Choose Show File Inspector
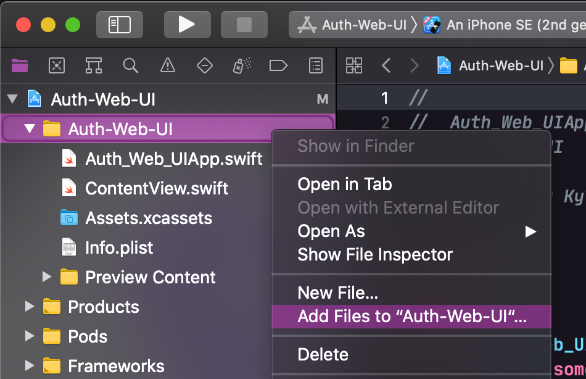This screenshot has width=586, height=379. tap(411, 255)
